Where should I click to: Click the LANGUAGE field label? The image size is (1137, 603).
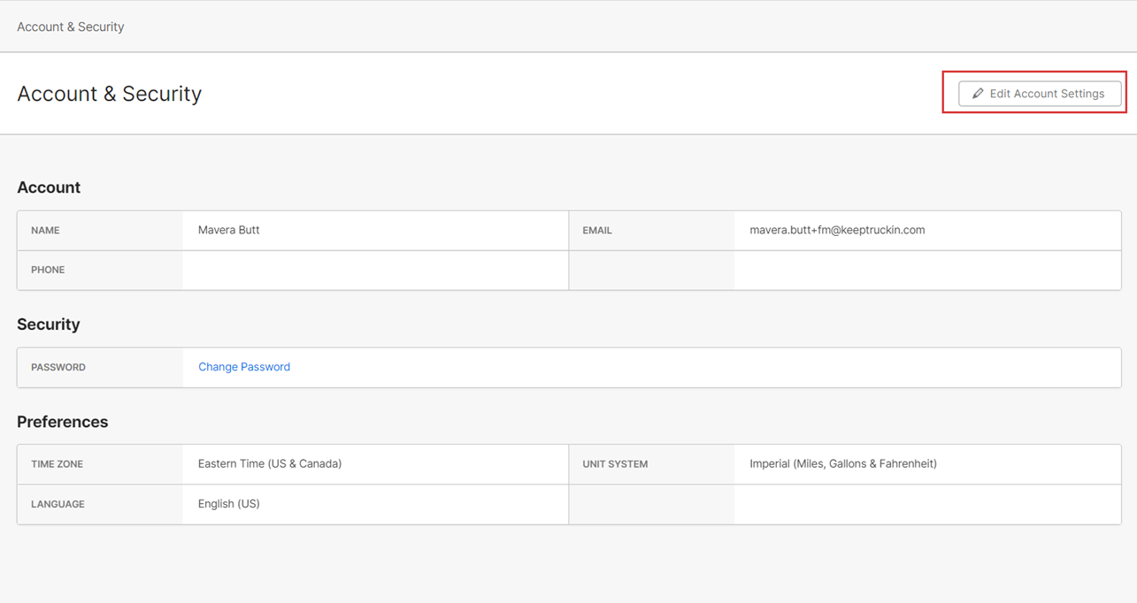[58, 504]
